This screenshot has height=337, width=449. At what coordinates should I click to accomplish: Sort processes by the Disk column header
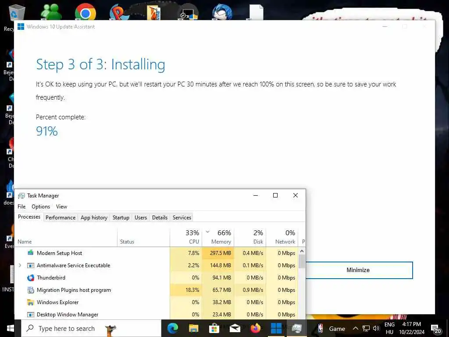250,237
